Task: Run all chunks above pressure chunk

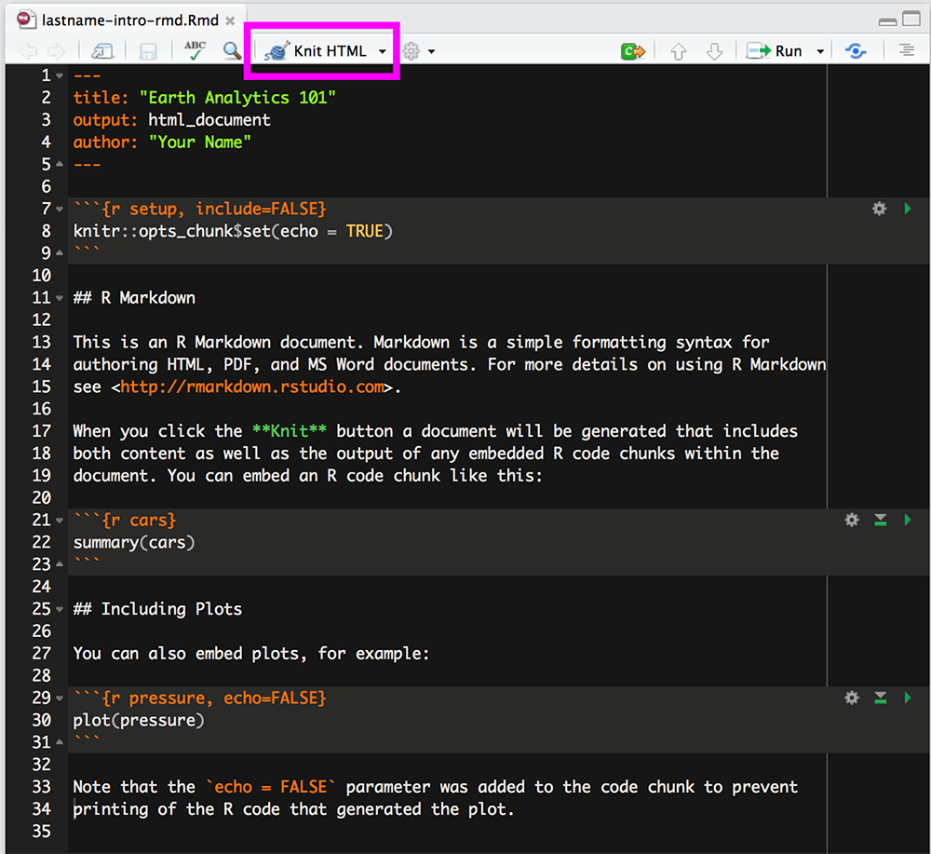Action: 881,698
